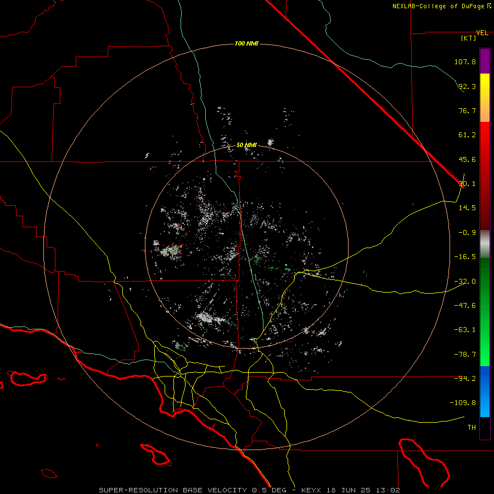Click the 50 NMI range ring label

click(246, 145)
